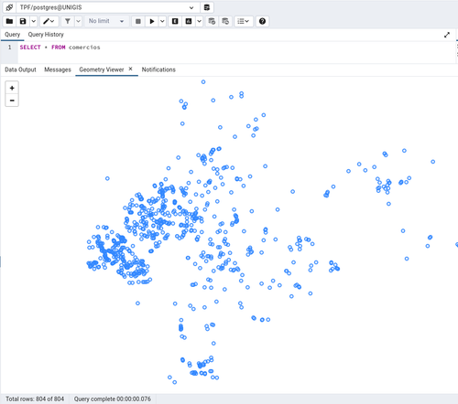Switch to the Query History tab
This screenshot has width=458, height=404.
click(46, 35)
